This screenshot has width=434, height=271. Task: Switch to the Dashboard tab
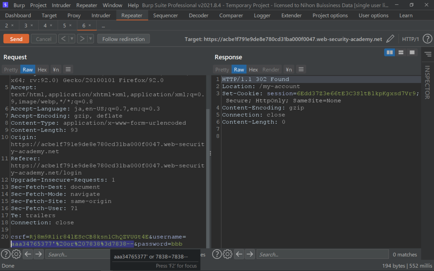tap(18, 16)
